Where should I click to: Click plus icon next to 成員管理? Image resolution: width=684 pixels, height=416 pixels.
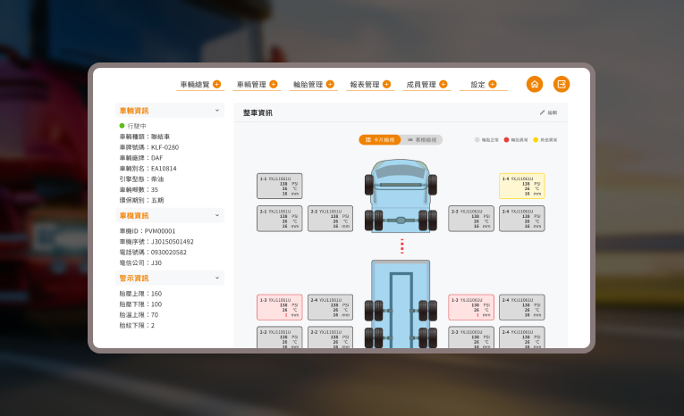443,84
